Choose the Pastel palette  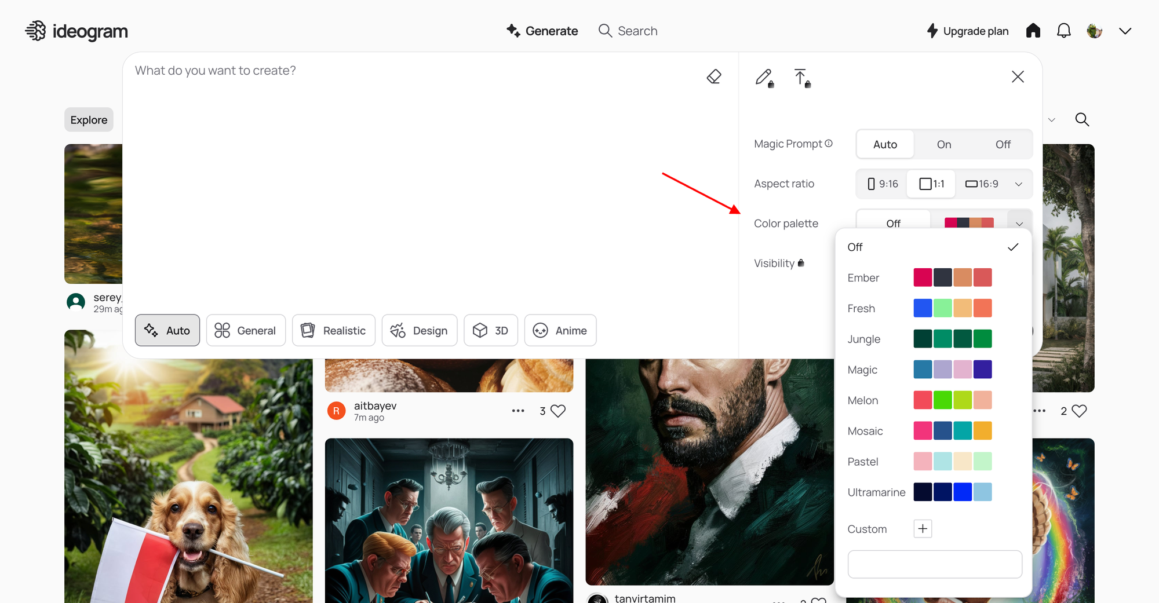[x=933, y=462]
